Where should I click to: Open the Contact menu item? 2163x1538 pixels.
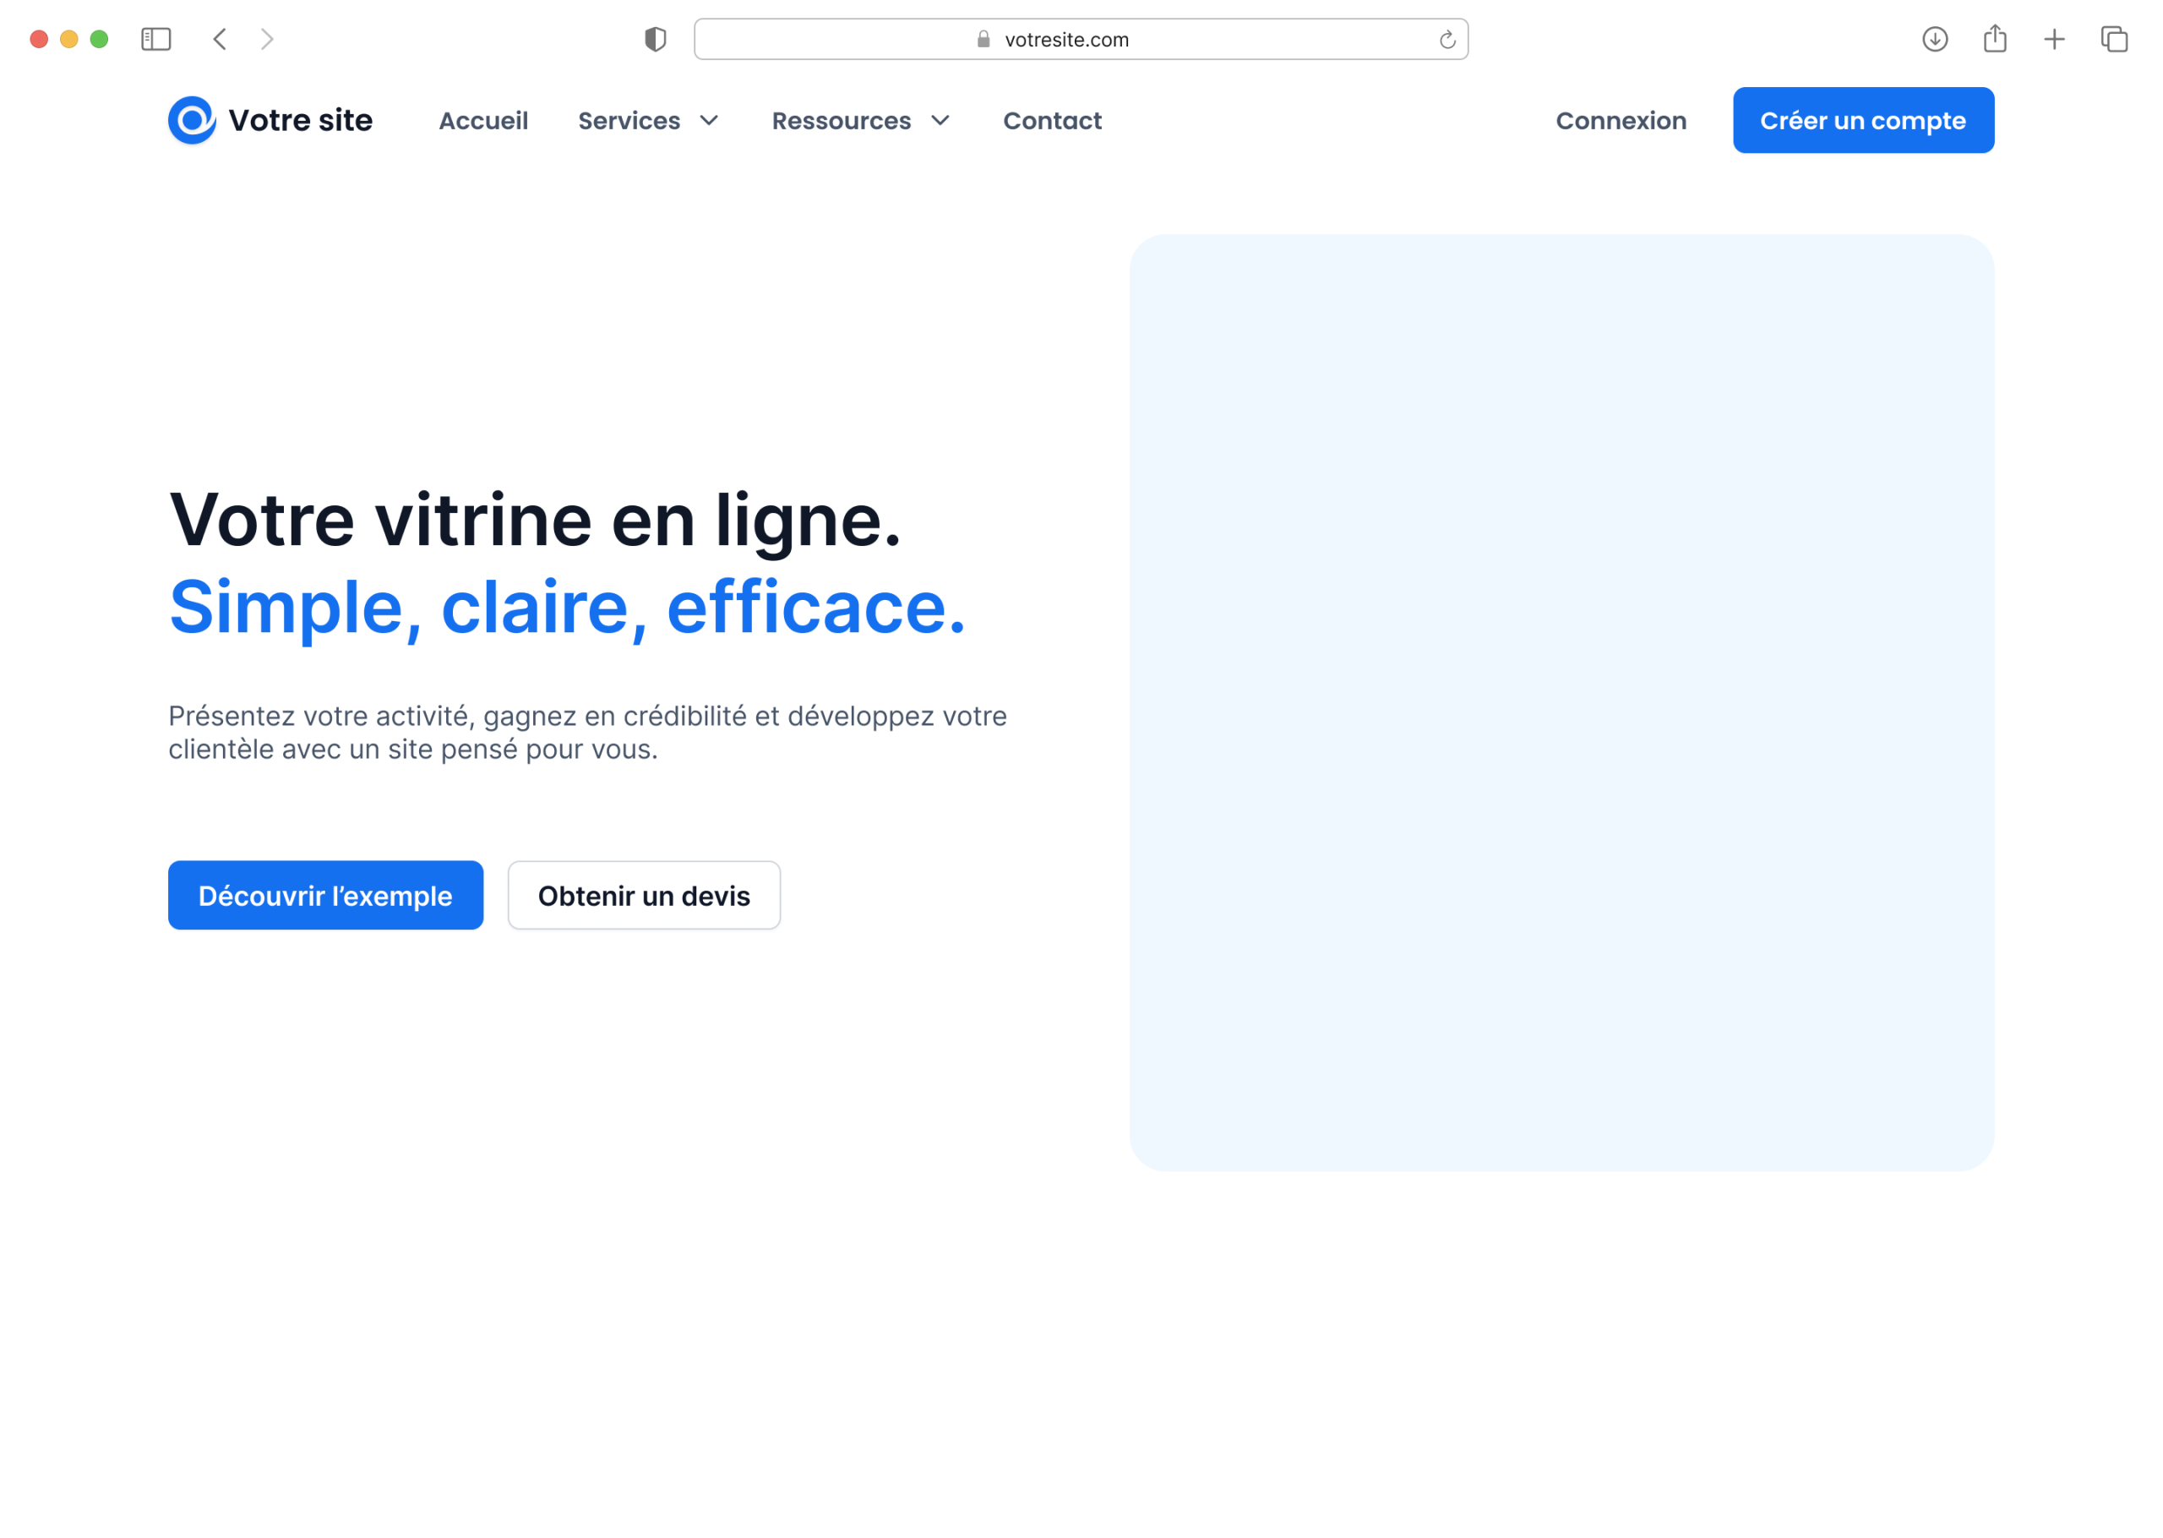point(1052,120)
